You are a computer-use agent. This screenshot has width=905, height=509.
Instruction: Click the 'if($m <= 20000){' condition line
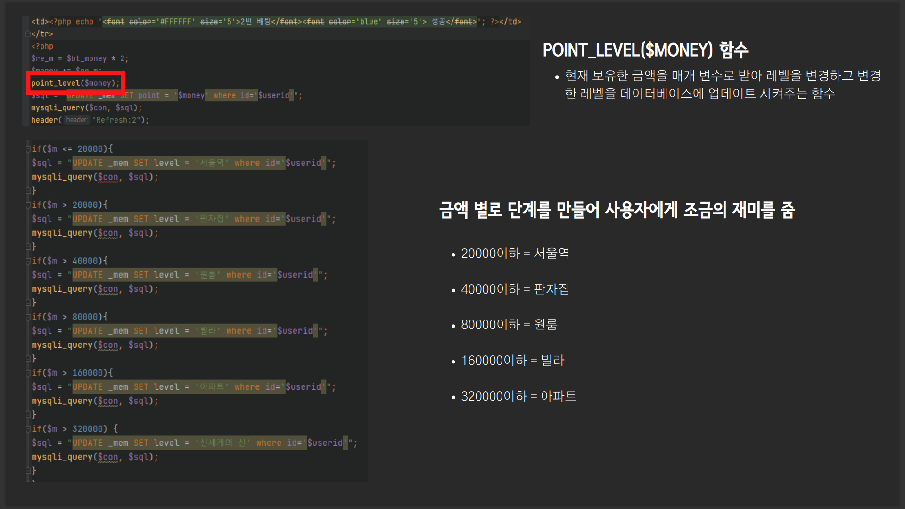(72, 149)
